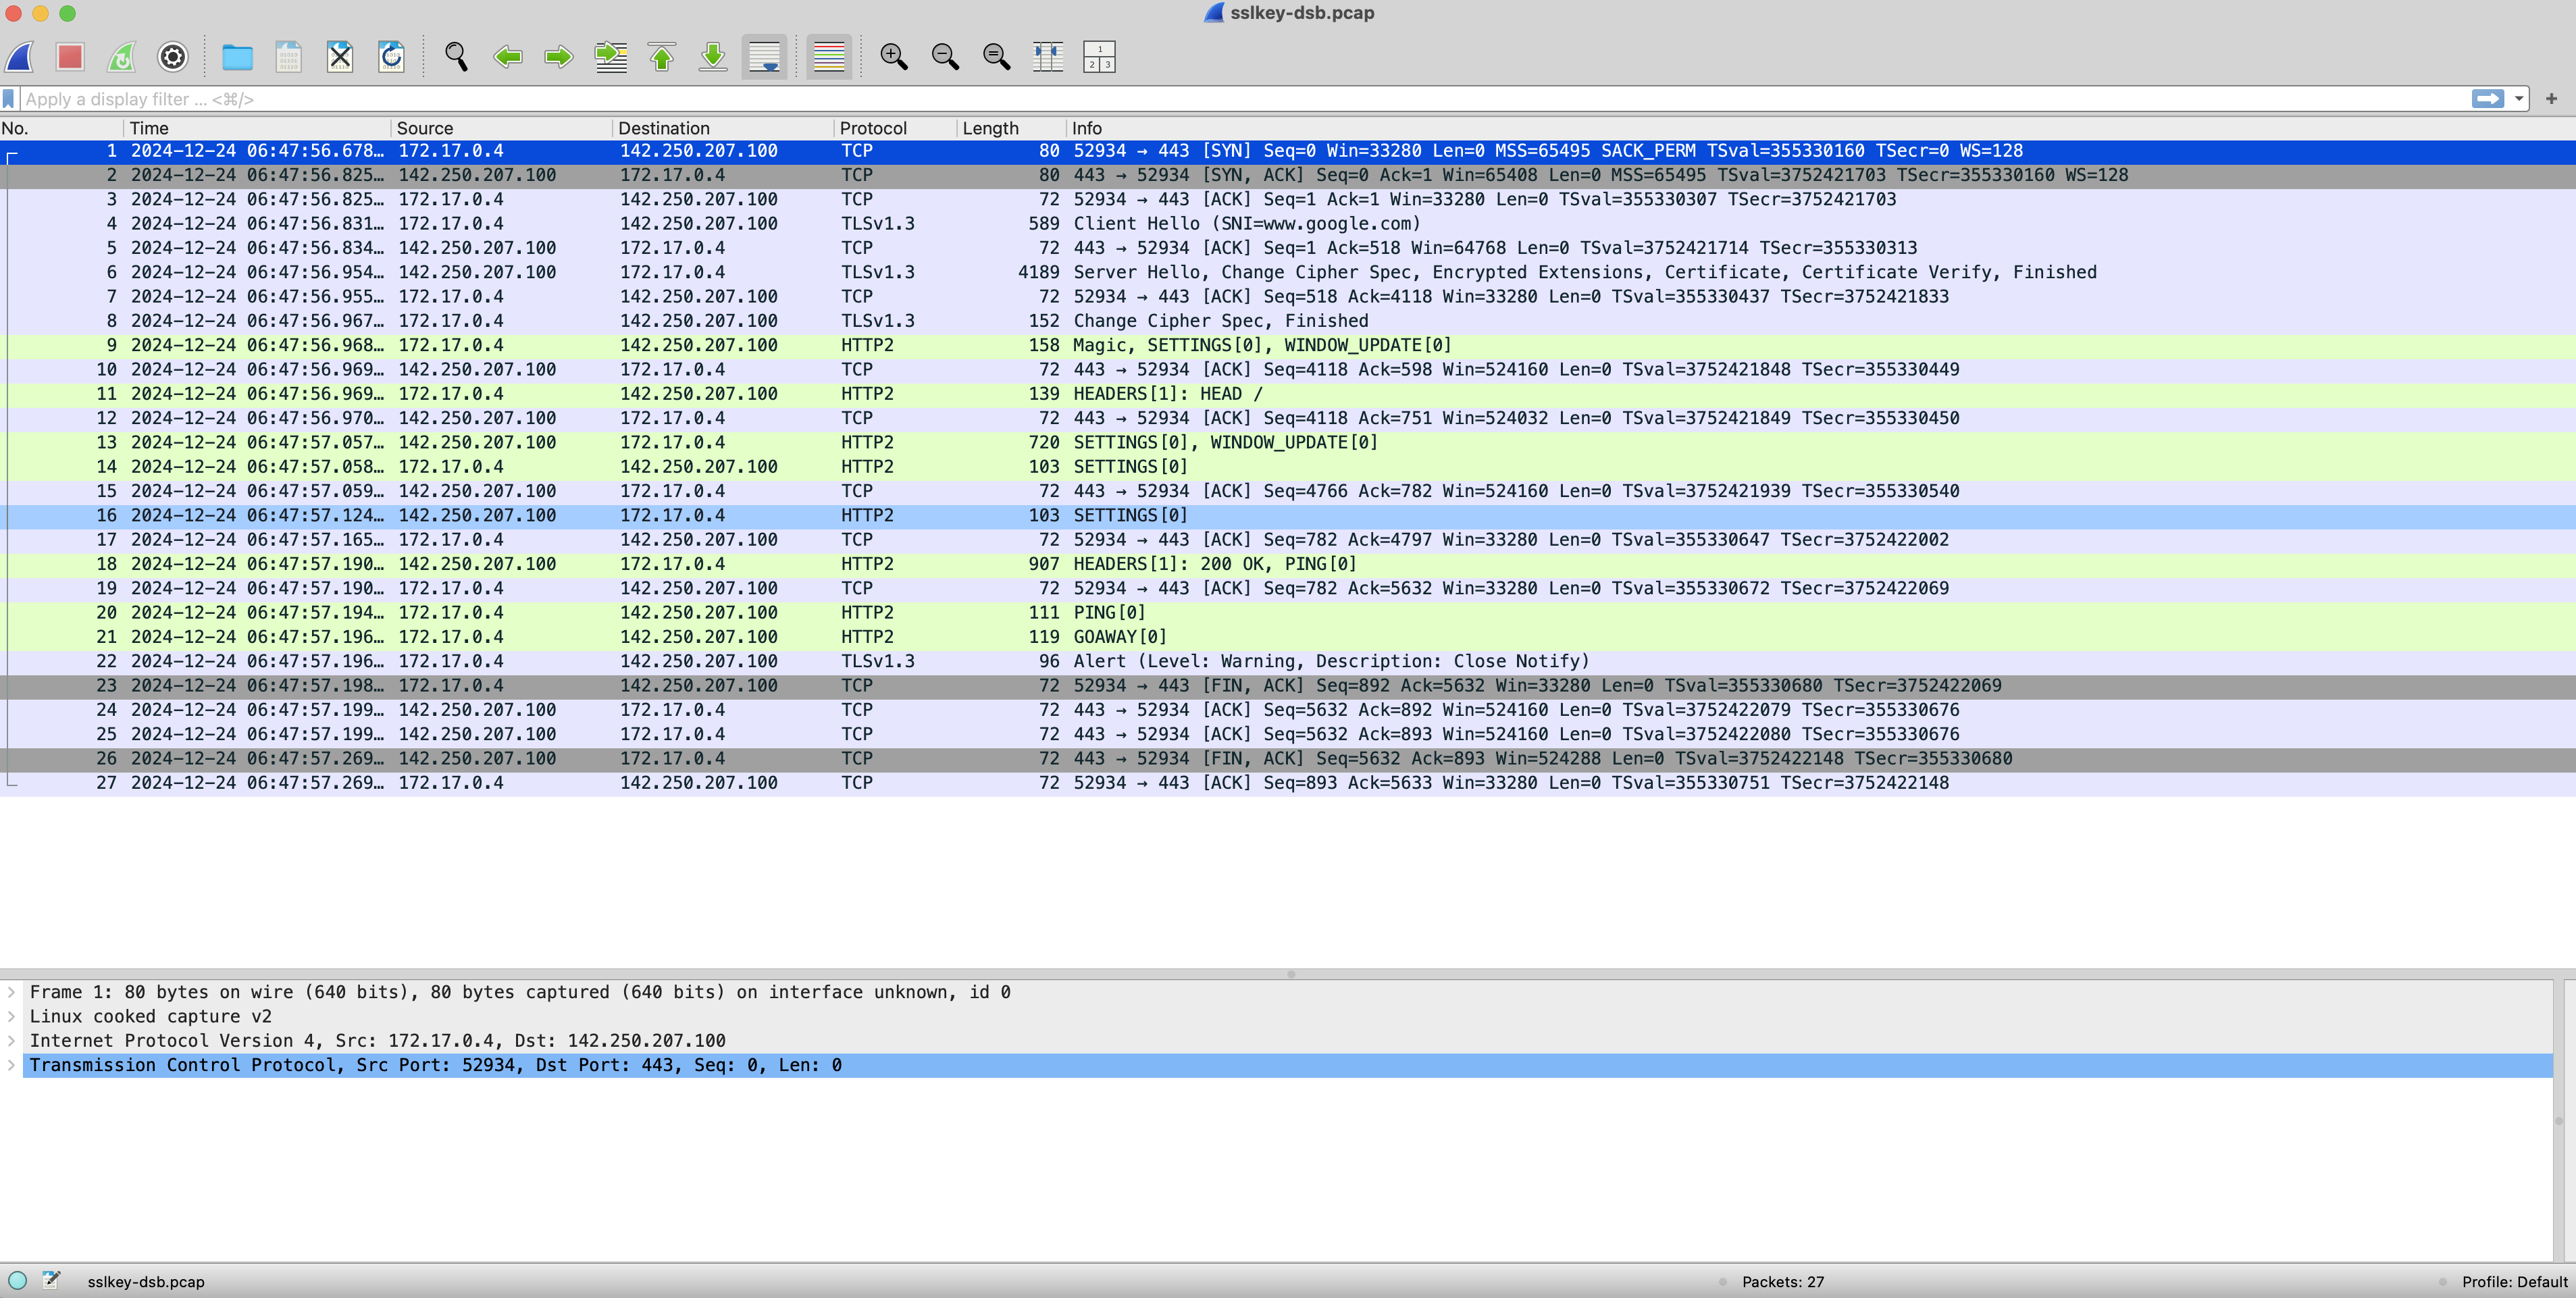Image resolution: width=2576 pixels, height=1298 pixels.
Task: Sort by the Protocol column header
Action: [896, 128]
